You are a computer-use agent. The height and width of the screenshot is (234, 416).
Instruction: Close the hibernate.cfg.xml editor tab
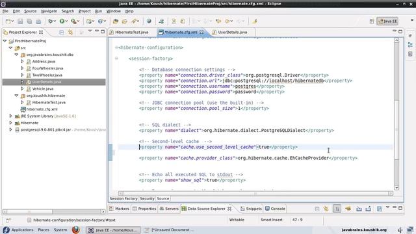pyautogui.click(x=201, y=32)
